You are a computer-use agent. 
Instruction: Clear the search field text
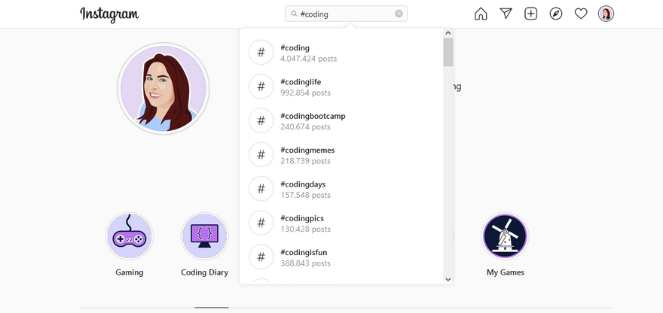(399, 14)
